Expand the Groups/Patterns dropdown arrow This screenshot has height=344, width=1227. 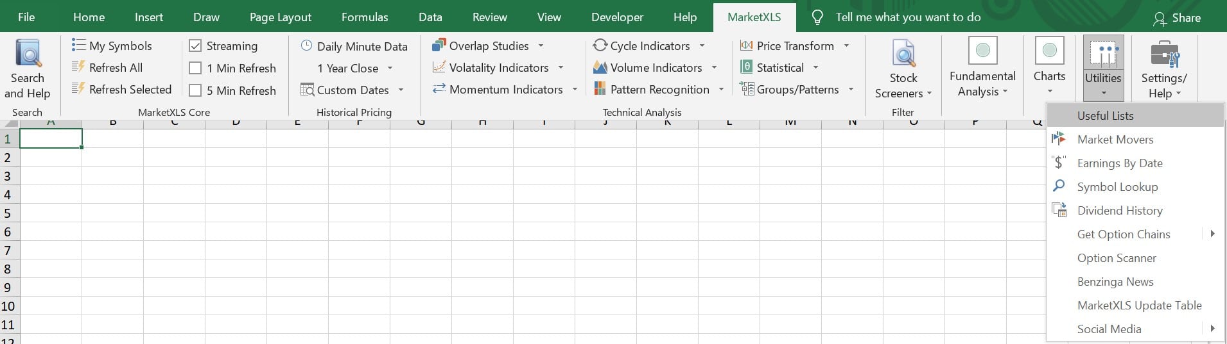(851, 90)
